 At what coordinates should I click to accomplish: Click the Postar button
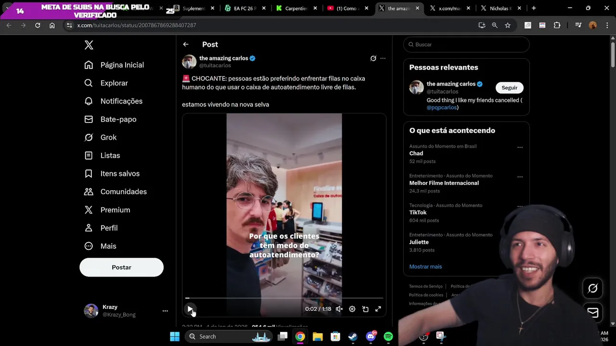click(x=121, y=267)
